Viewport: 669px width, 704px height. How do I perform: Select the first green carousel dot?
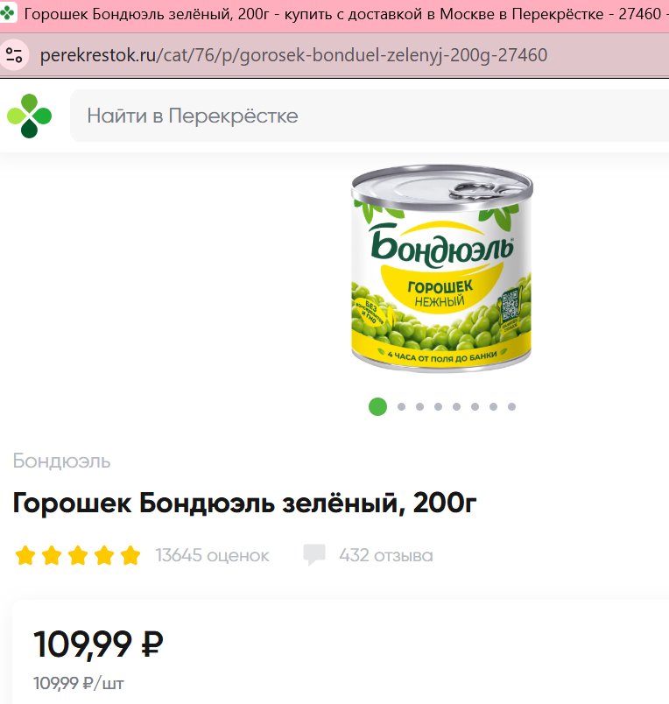[x=377, y=407]
